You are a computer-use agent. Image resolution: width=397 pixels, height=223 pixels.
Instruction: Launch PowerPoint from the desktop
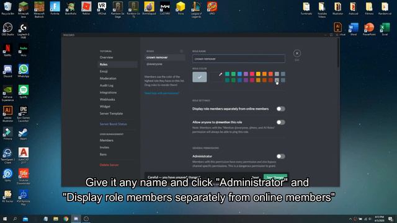tap(369, 29)
